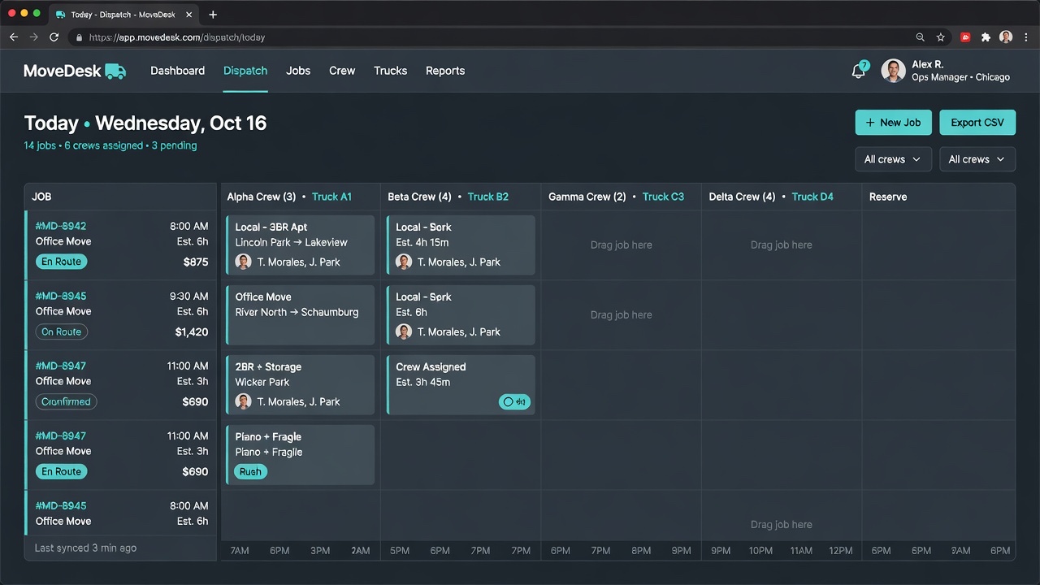Select the Crew Assigned Est. 3h 45m card
This screenshot has height=585, width=1040.
pyautogui.click(x=461, y=384)
